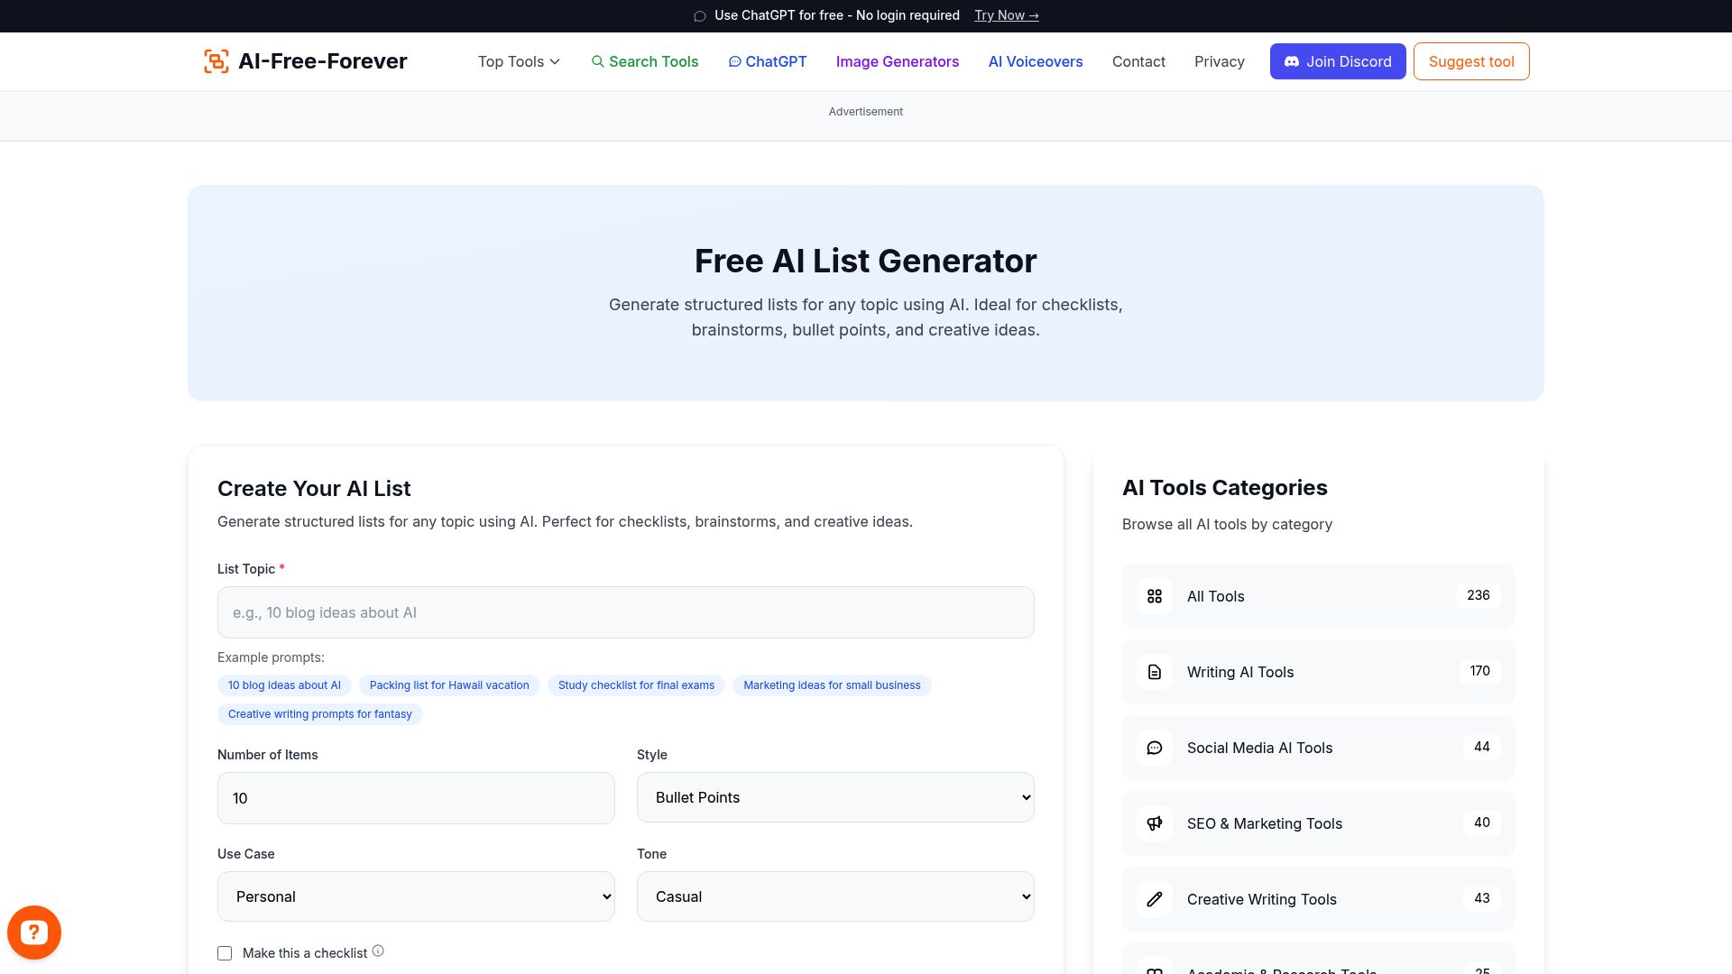The image size is (1732, 974).
Task: Open the Tone dropdown set to Casual
Action: coord(834,896)
